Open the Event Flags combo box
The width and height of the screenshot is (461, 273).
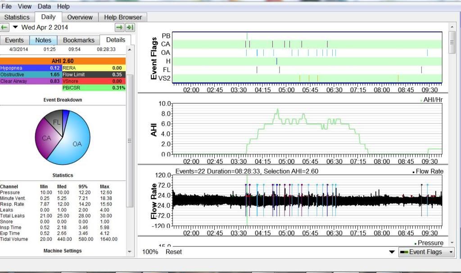pos(426,252)
